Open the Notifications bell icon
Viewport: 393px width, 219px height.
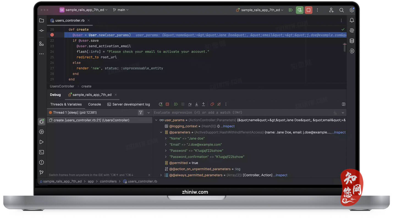[x=352, y=20]
